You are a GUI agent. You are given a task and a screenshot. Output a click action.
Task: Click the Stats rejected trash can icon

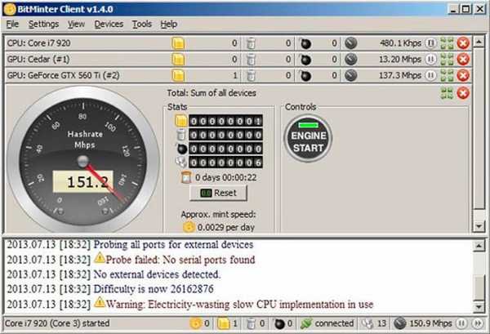point(181,135)
